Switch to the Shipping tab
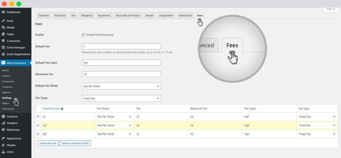Screen dimensions: 341x158 pos(86,15)
